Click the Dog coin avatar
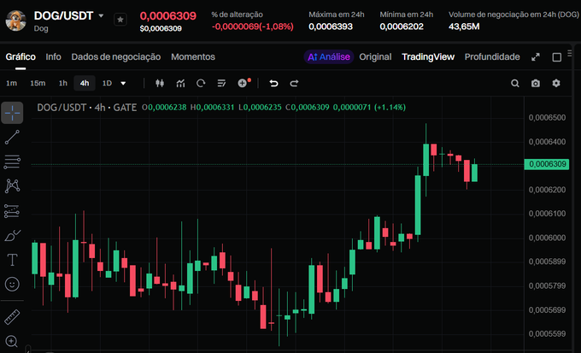 pyautogui.click(x=15, y=21)
